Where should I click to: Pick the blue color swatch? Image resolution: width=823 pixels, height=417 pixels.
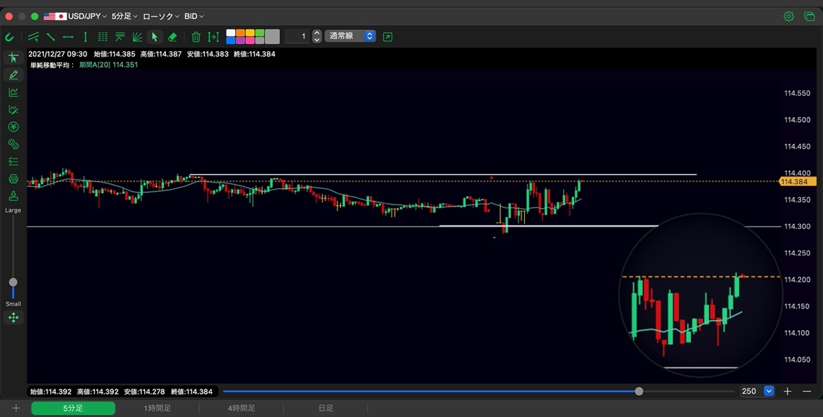(230, 40)
